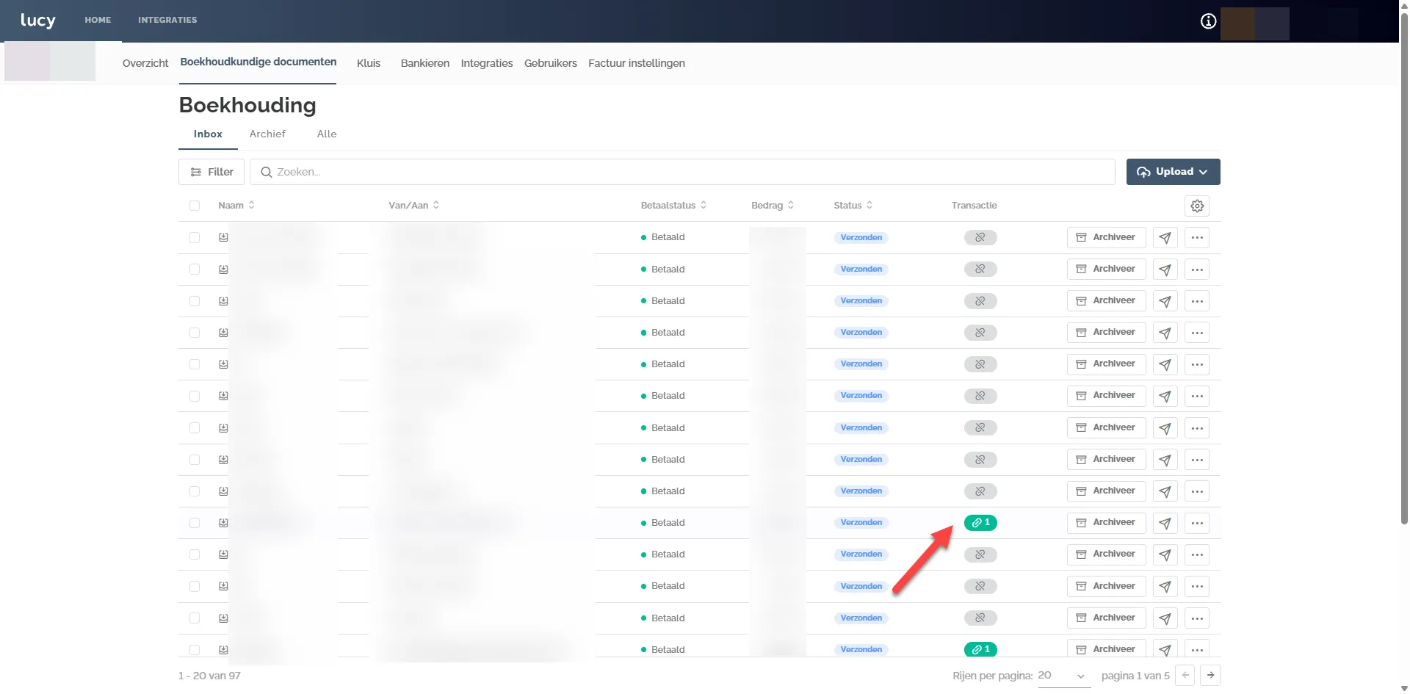
Task: Go to the next page arrow
Action: click(1210, 675)
